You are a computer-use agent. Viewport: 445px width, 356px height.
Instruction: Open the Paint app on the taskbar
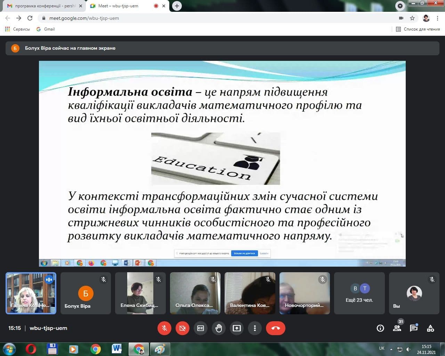[160, 349]
